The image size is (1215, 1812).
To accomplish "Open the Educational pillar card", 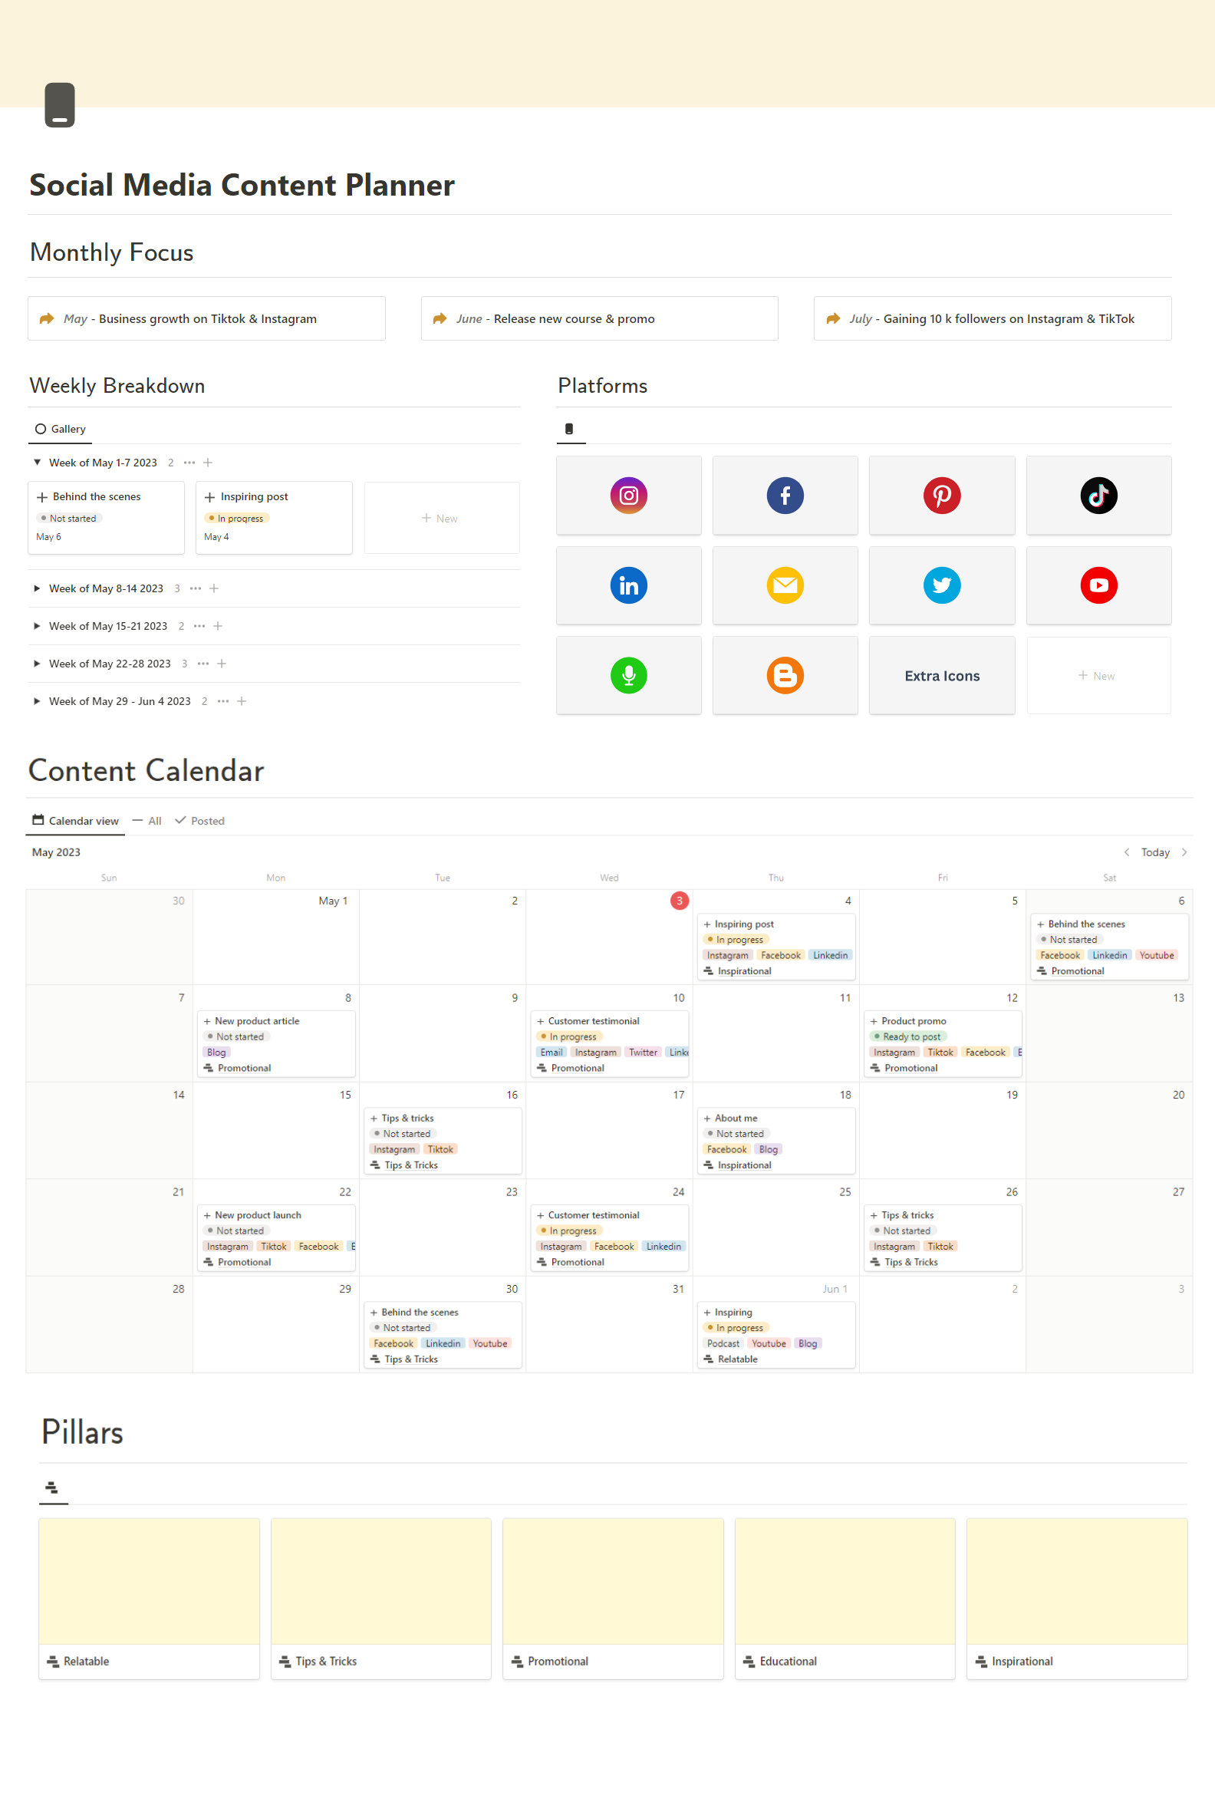I will (845, 1598).
